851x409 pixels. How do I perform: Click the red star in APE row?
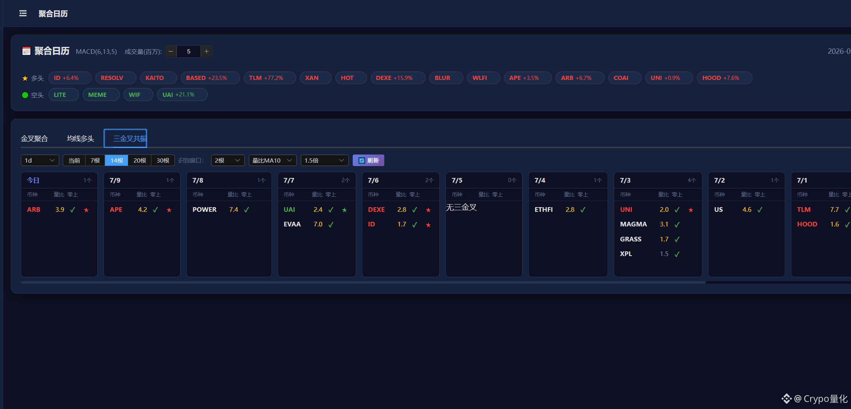169,210
